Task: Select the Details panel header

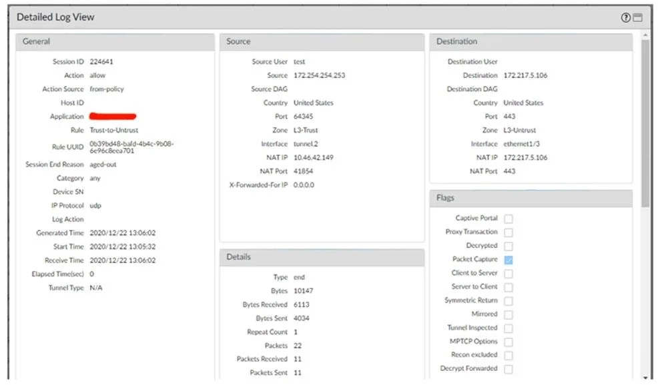Action: (x=322, y=257)
